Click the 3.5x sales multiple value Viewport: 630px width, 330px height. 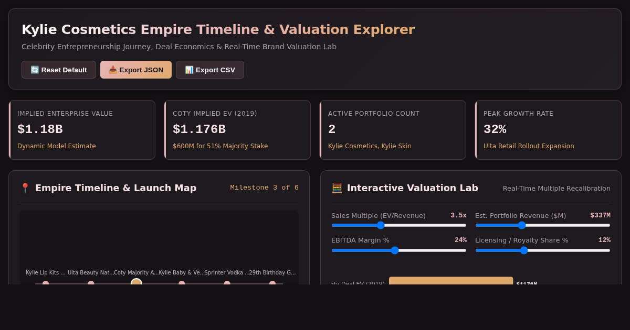(x=458, y=215)
